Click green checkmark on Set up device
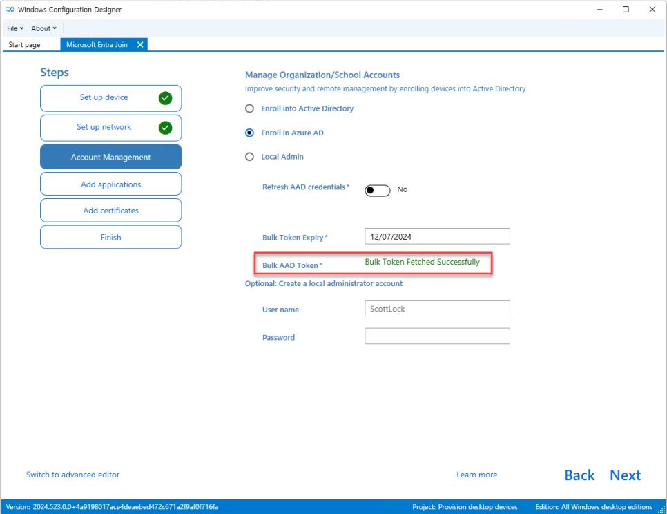This screenshot has width=667, height=514. click(x=165, y=98)
